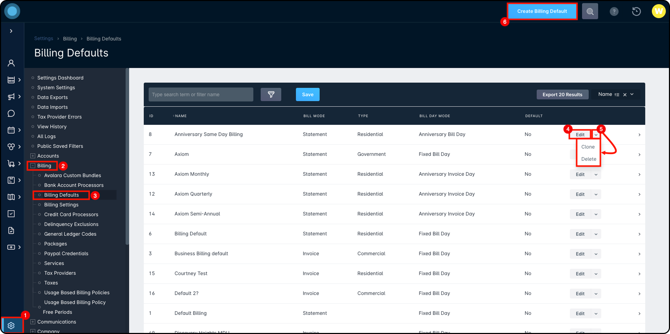The image size is (670, 334).
Task: Open sort options dropdown chevron
Action: (632, 94)
